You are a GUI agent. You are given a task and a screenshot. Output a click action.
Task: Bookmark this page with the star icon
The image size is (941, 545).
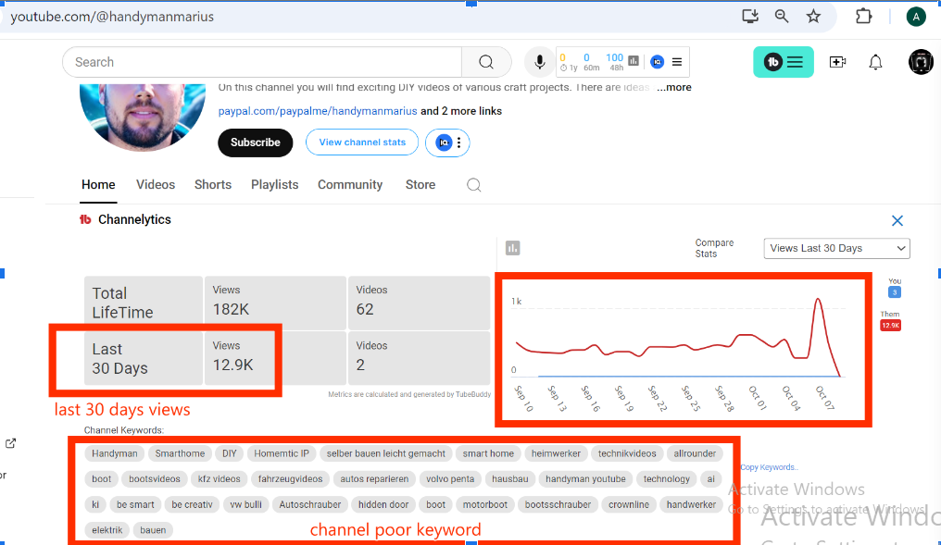813,16
